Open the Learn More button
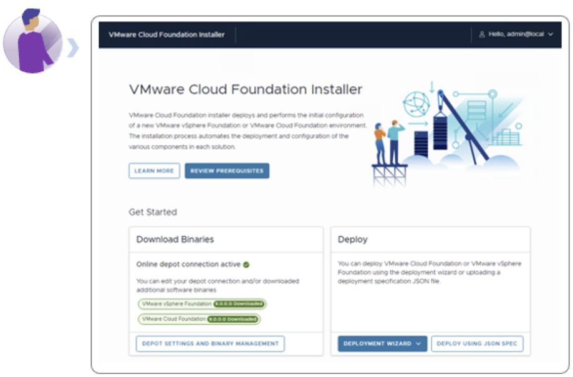The width and height of the screenshot is (573, 377). [x=154, y=171]
